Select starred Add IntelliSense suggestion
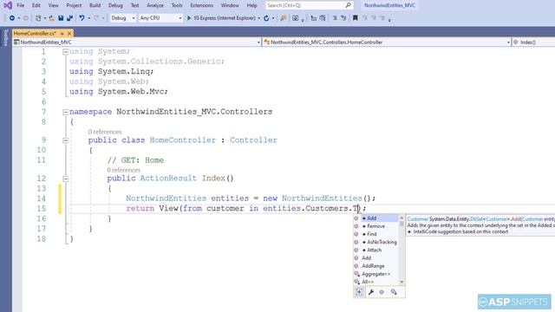This screenshot has height=312, width=555. (375, 218)
